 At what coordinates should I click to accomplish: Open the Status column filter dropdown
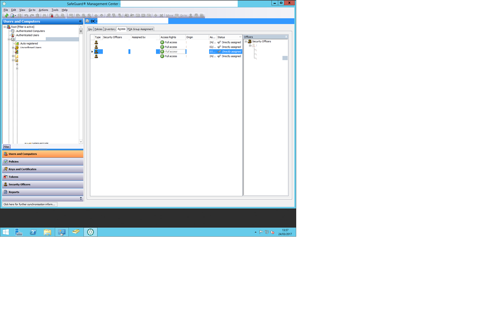tap(240, 37)
